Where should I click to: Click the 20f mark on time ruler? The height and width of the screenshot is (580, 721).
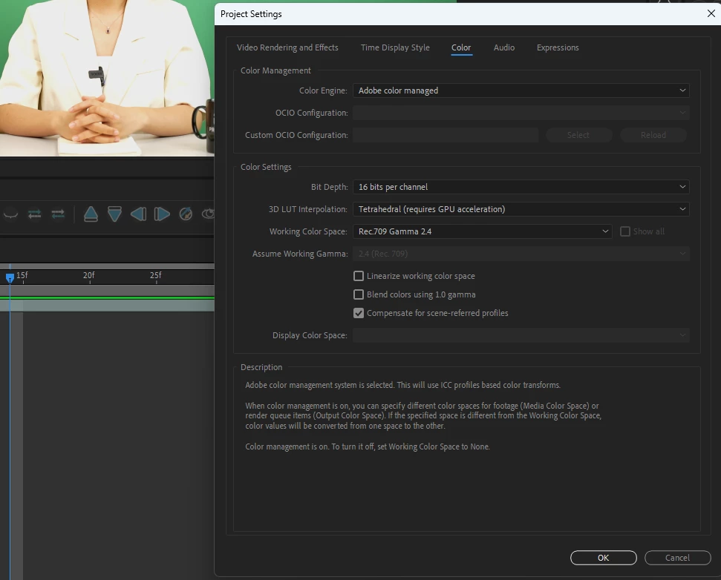coord(89,275)
